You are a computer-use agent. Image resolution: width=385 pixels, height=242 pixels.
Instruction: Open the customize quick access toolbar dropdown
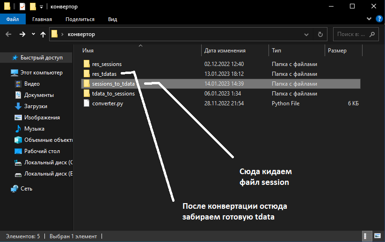(x=42, y=7)
